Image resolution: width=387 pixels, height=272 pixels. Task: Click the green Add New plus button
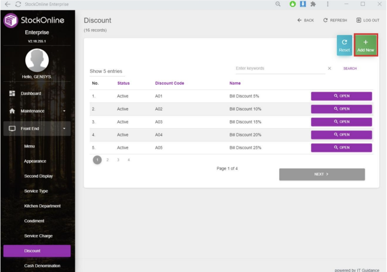[x=365, y=45]
